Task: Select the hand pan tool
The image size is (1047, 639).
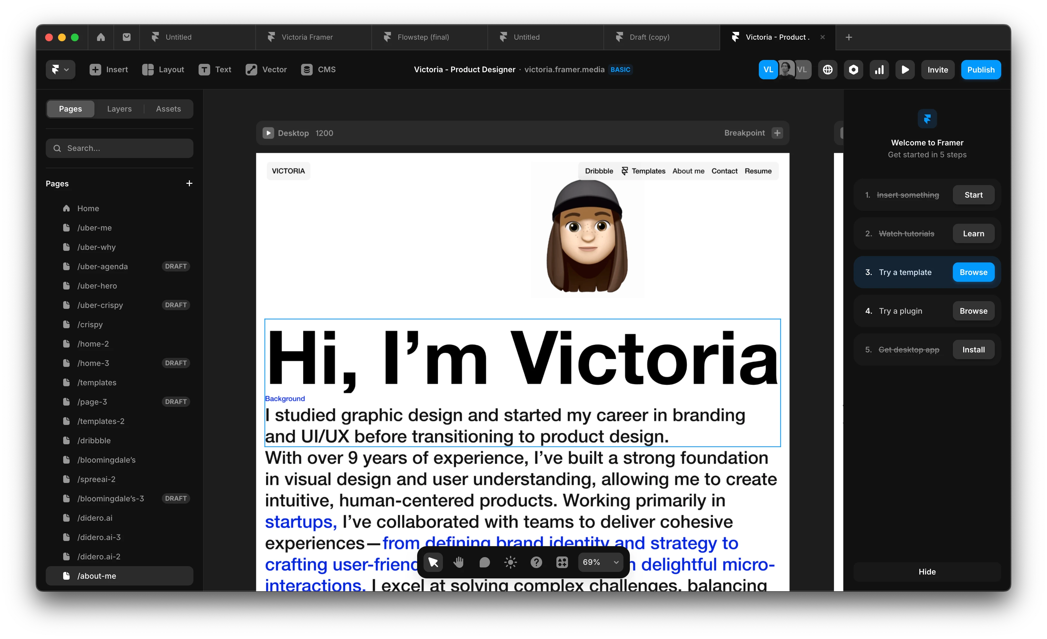Action: tap(458, 562)
